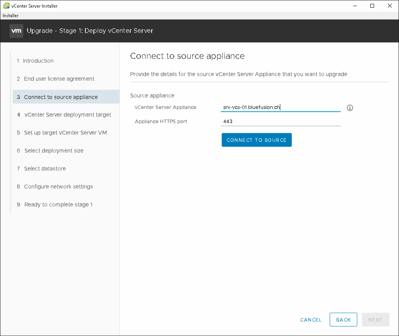Focus the vCenter Server Appliance hostname field
The image size is (399, 336).
click(x=280, y=108)
